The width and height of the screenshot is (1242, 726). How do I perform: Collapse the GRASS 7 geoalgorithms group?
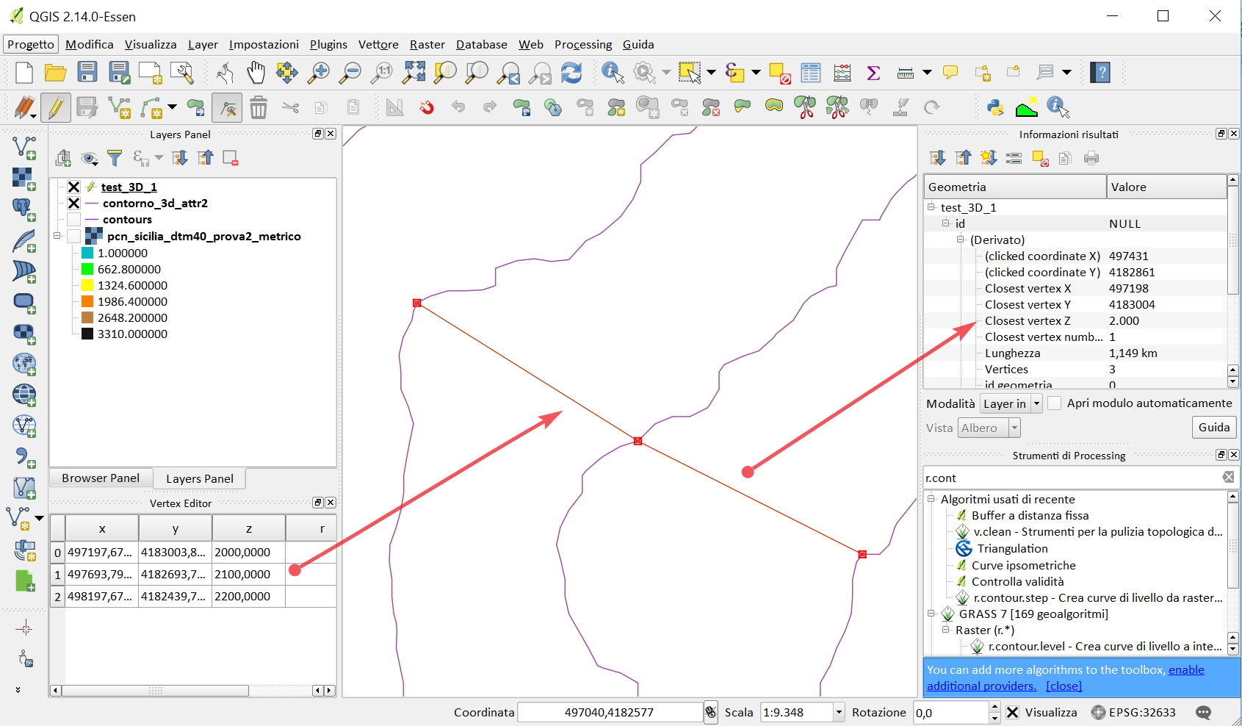tap(931, 614)
